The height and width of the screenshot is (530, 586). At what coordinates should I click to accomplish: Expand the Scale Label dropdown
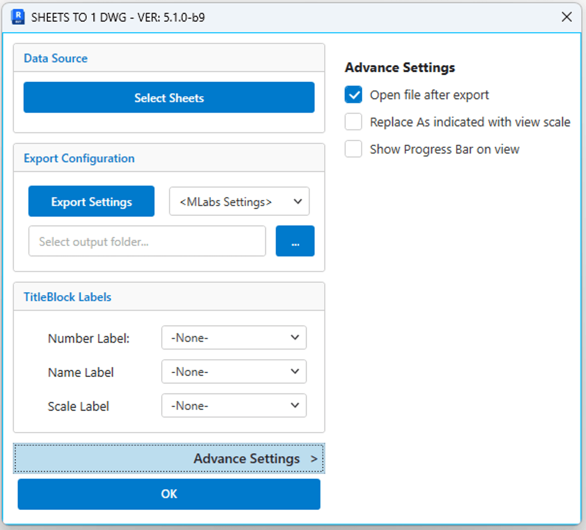pos(234,405)
